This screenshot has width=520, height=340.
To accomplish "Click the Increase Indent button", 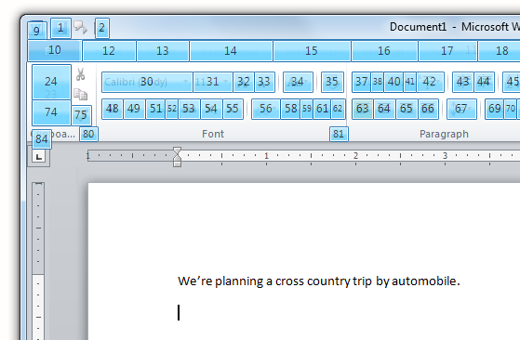I will coord(484,82).
